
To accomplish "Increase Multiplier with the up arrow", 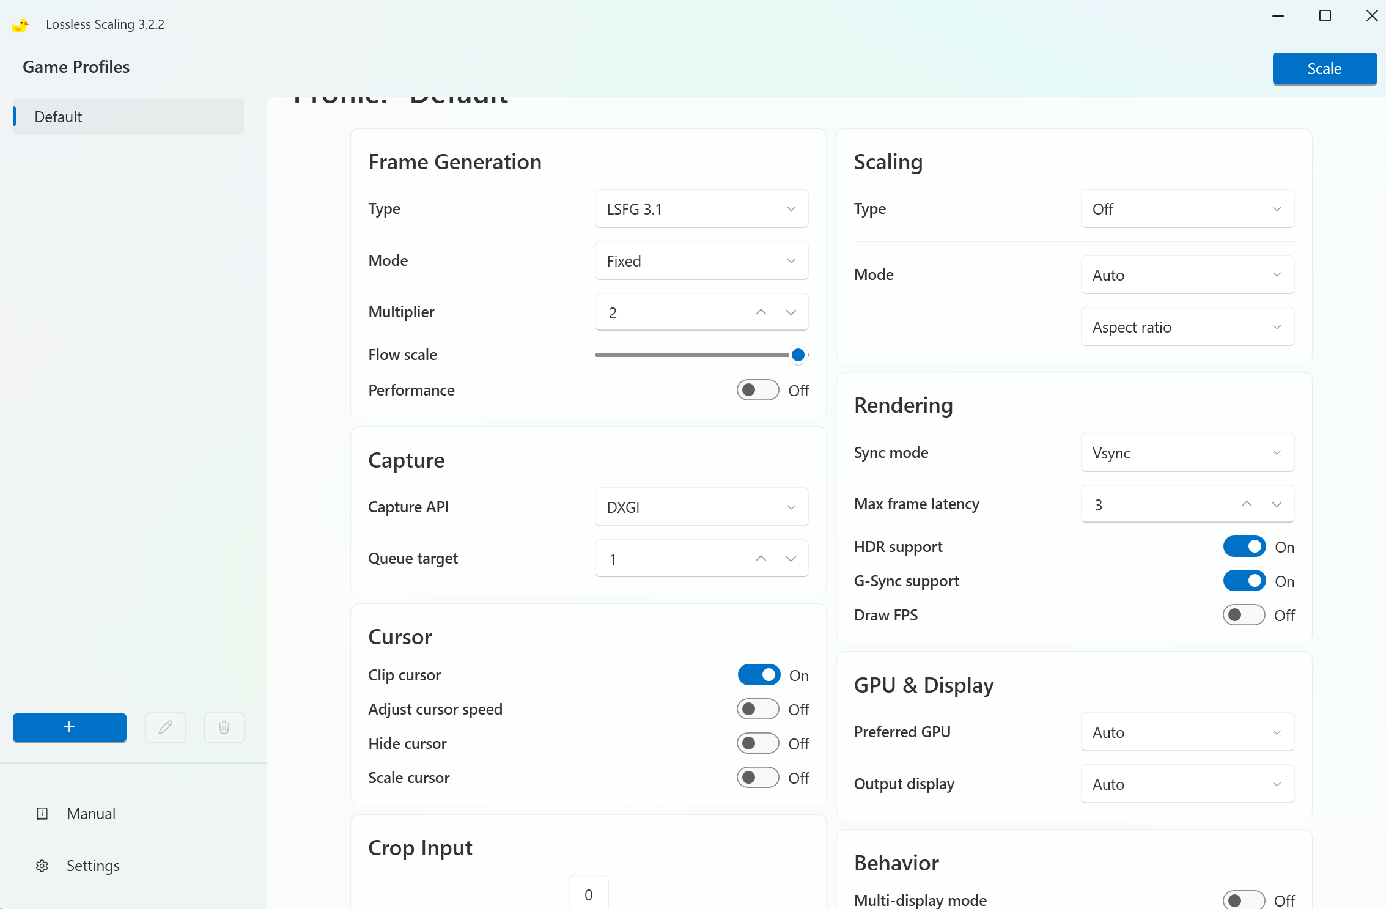I will point(761,312).
